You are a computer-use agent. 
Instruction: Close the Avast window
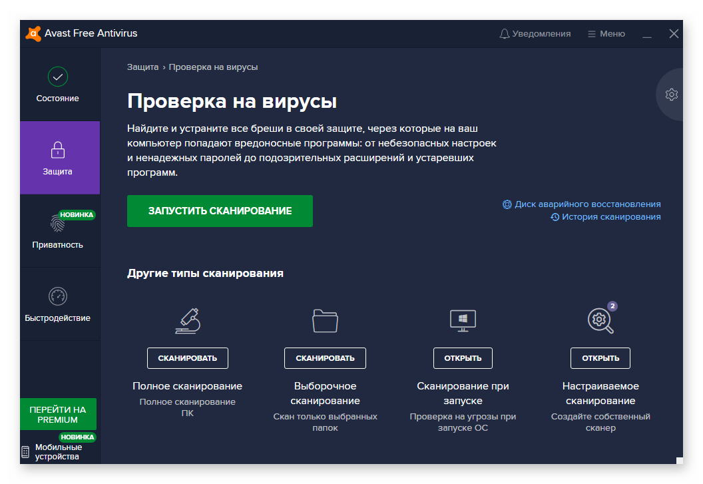[674, 34]
